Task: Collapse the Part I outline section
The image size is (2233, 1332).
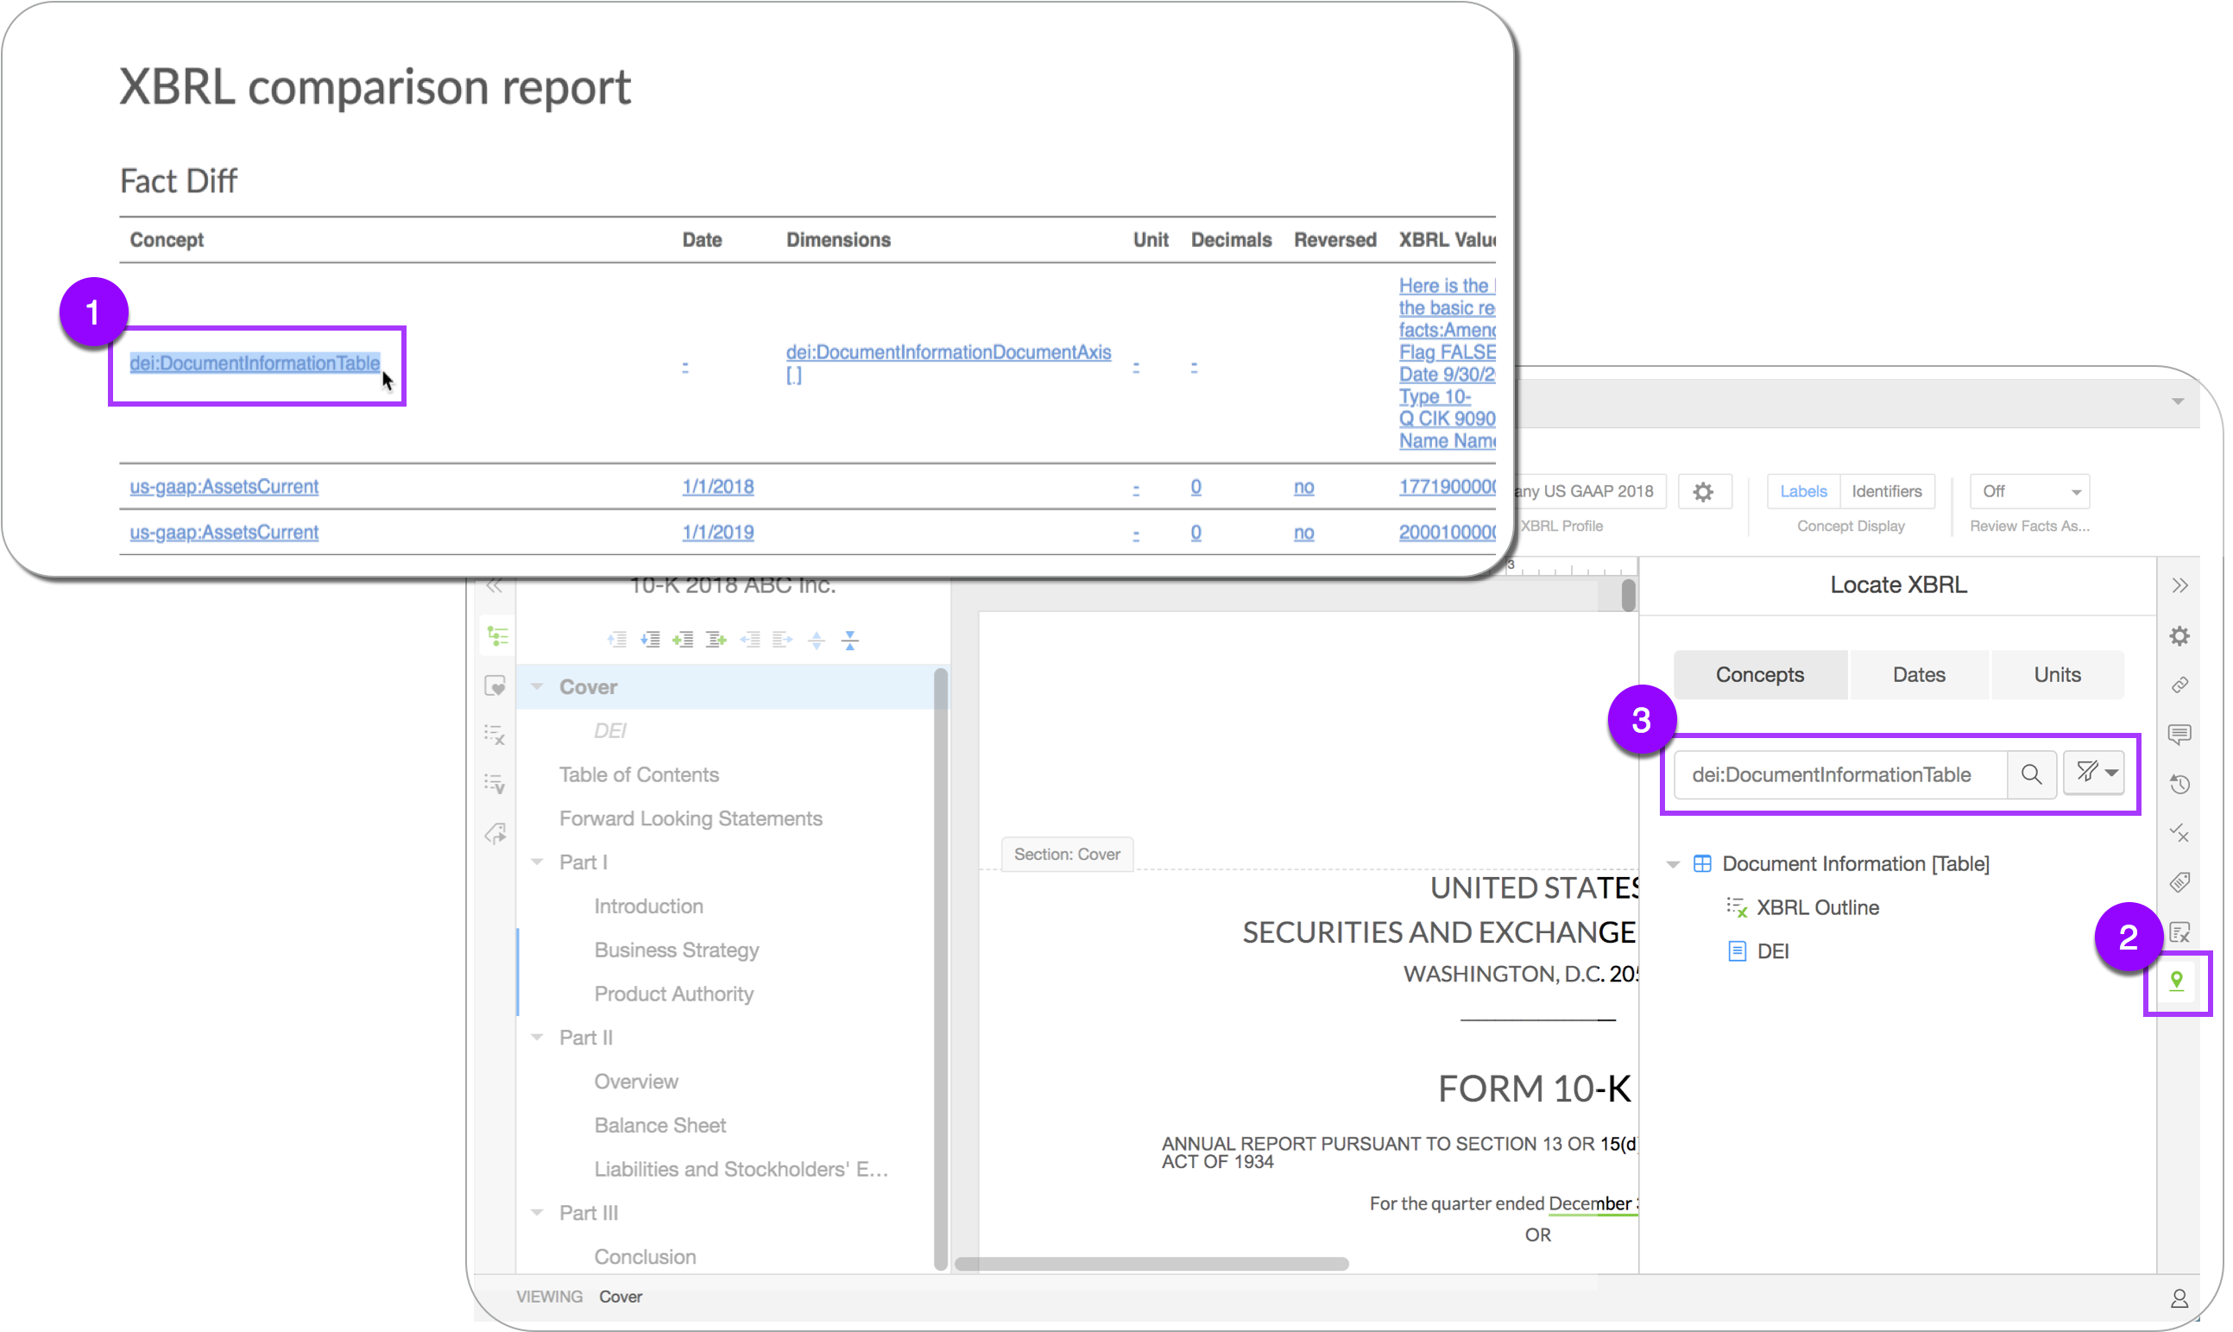Action: tap(537, 862)
